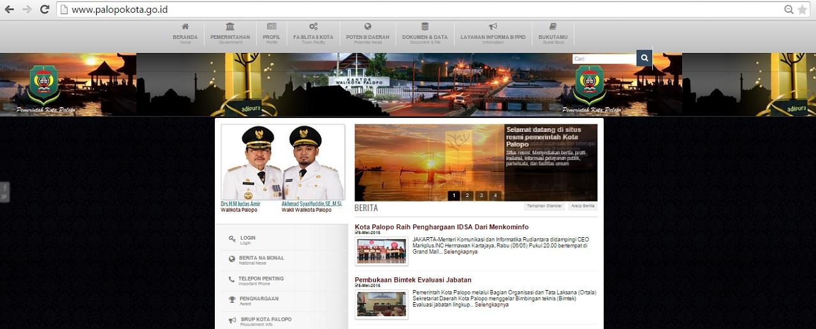816x329 pixels.
Task: Click the magnifier search button beside Cari
Action: pyautogui.click(x=645, y=59)
